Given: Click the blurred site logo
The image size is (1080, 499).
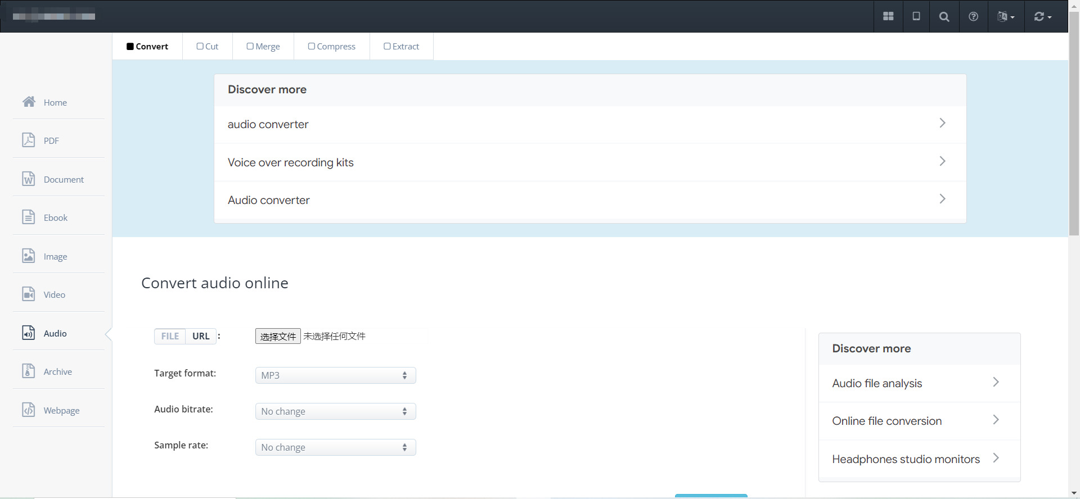Looking at the screenshot, I should [54, 16].
